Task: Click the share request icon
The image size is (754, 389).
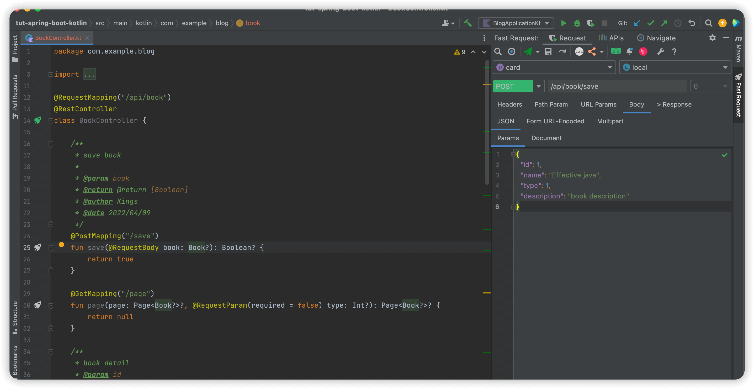Action: point(592,51)
